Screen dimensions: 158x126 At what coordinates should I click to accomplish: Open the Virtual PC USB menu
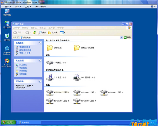[x=18, y=7]
